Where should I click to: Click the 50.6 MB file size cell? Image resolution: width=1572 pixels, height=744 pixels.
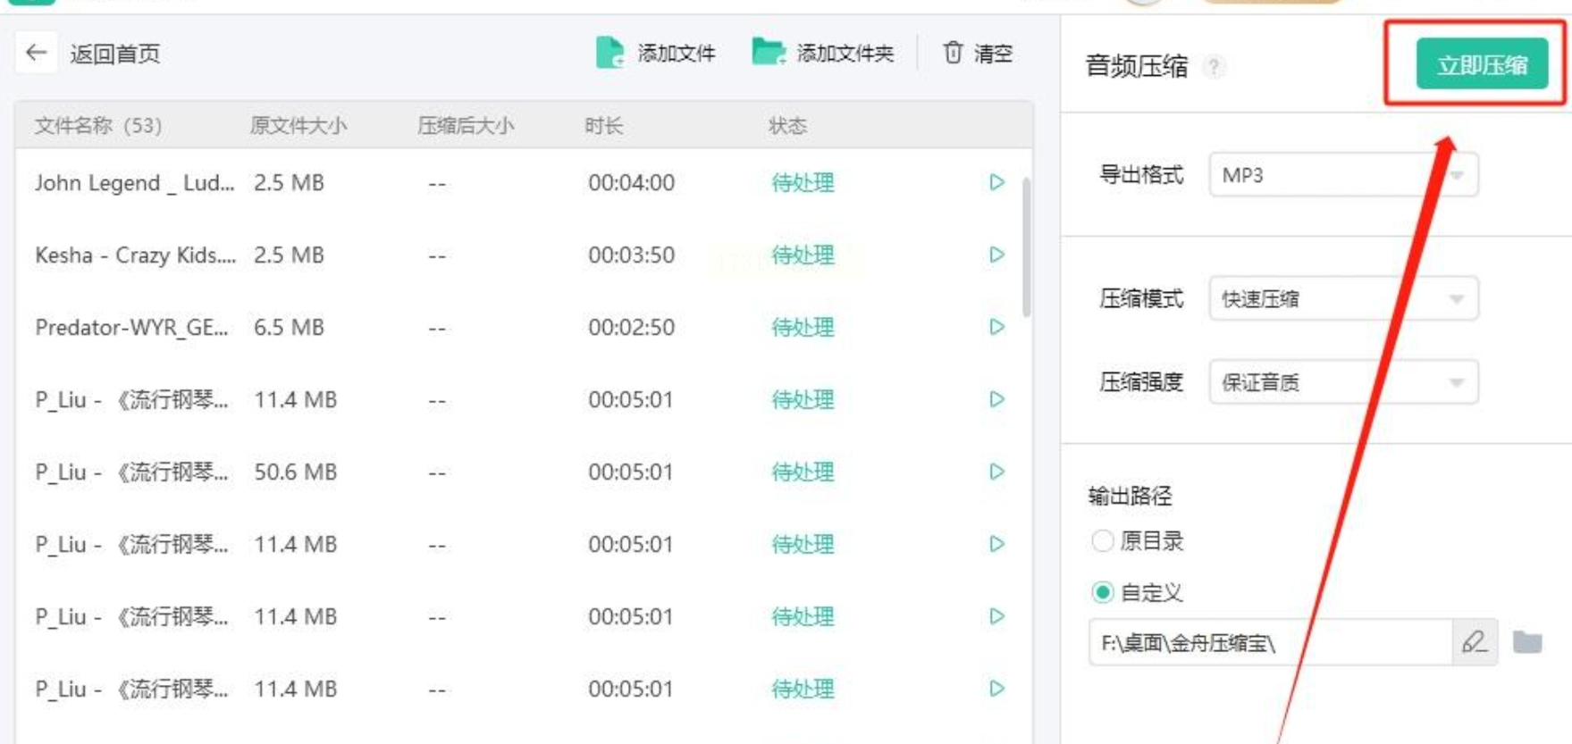295,472
